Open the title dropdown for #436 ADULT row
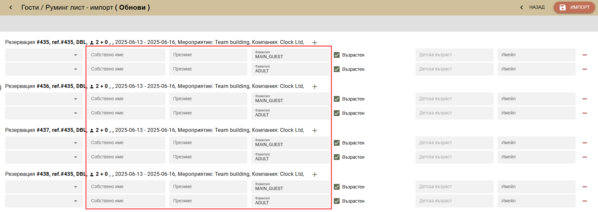The width and height of the screenshot is (598, 212). point(44,113)
